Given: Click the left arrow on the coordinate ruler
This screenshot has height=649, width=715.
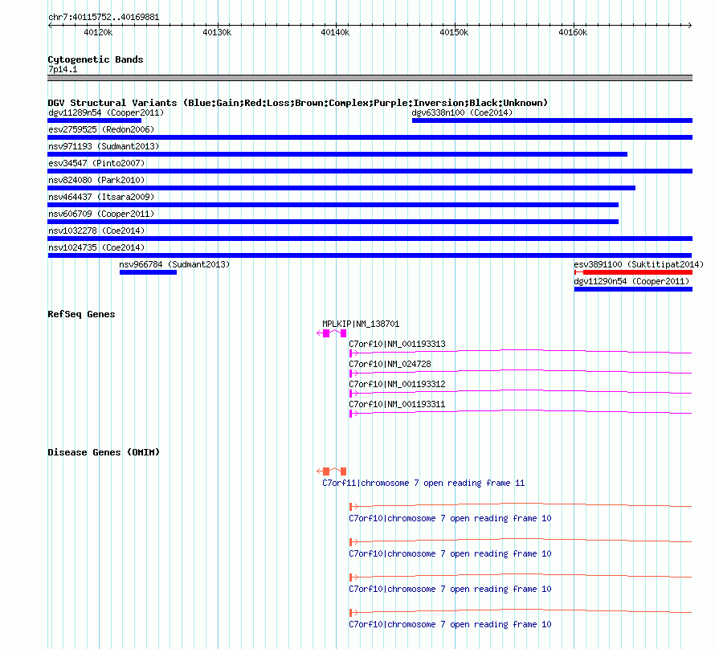Looking at the screenshot, I should coord(50,25).
